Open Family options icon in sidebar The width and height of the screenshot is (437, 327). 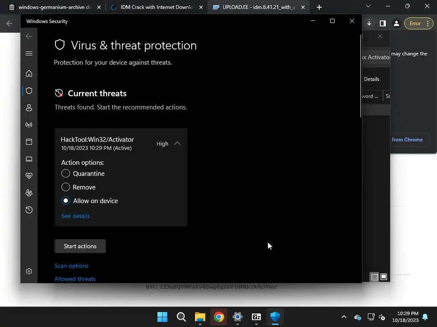point(29,193)
